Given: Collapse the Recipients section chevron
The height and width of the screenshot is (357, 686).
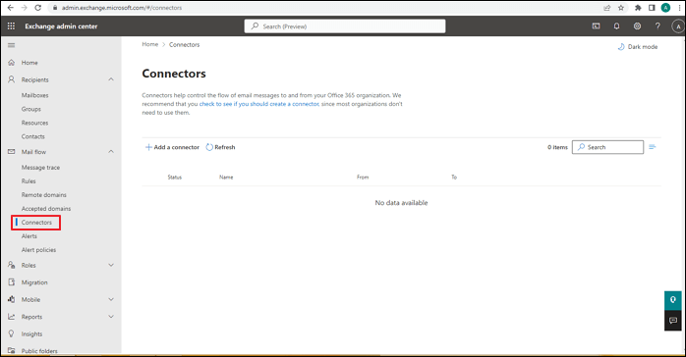Looking at the screenshot, I should (x=111, y=79).
